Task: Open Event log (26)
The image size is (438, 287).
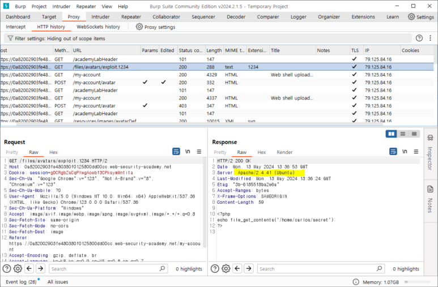Action: tap(21, 282)
